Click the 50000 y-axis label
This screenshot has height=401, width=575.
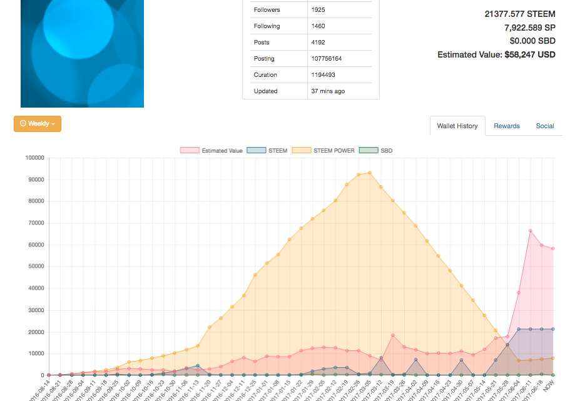click(36, 266)
